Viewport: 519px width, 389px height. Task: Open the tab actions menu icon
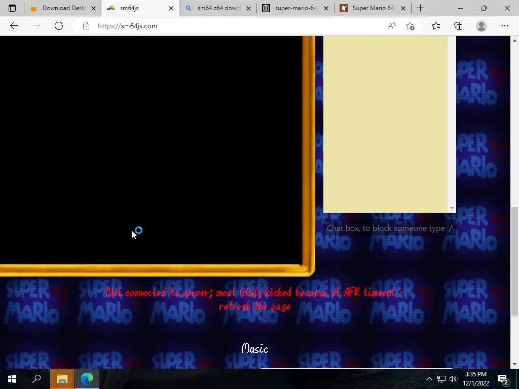tap(12, 8)
